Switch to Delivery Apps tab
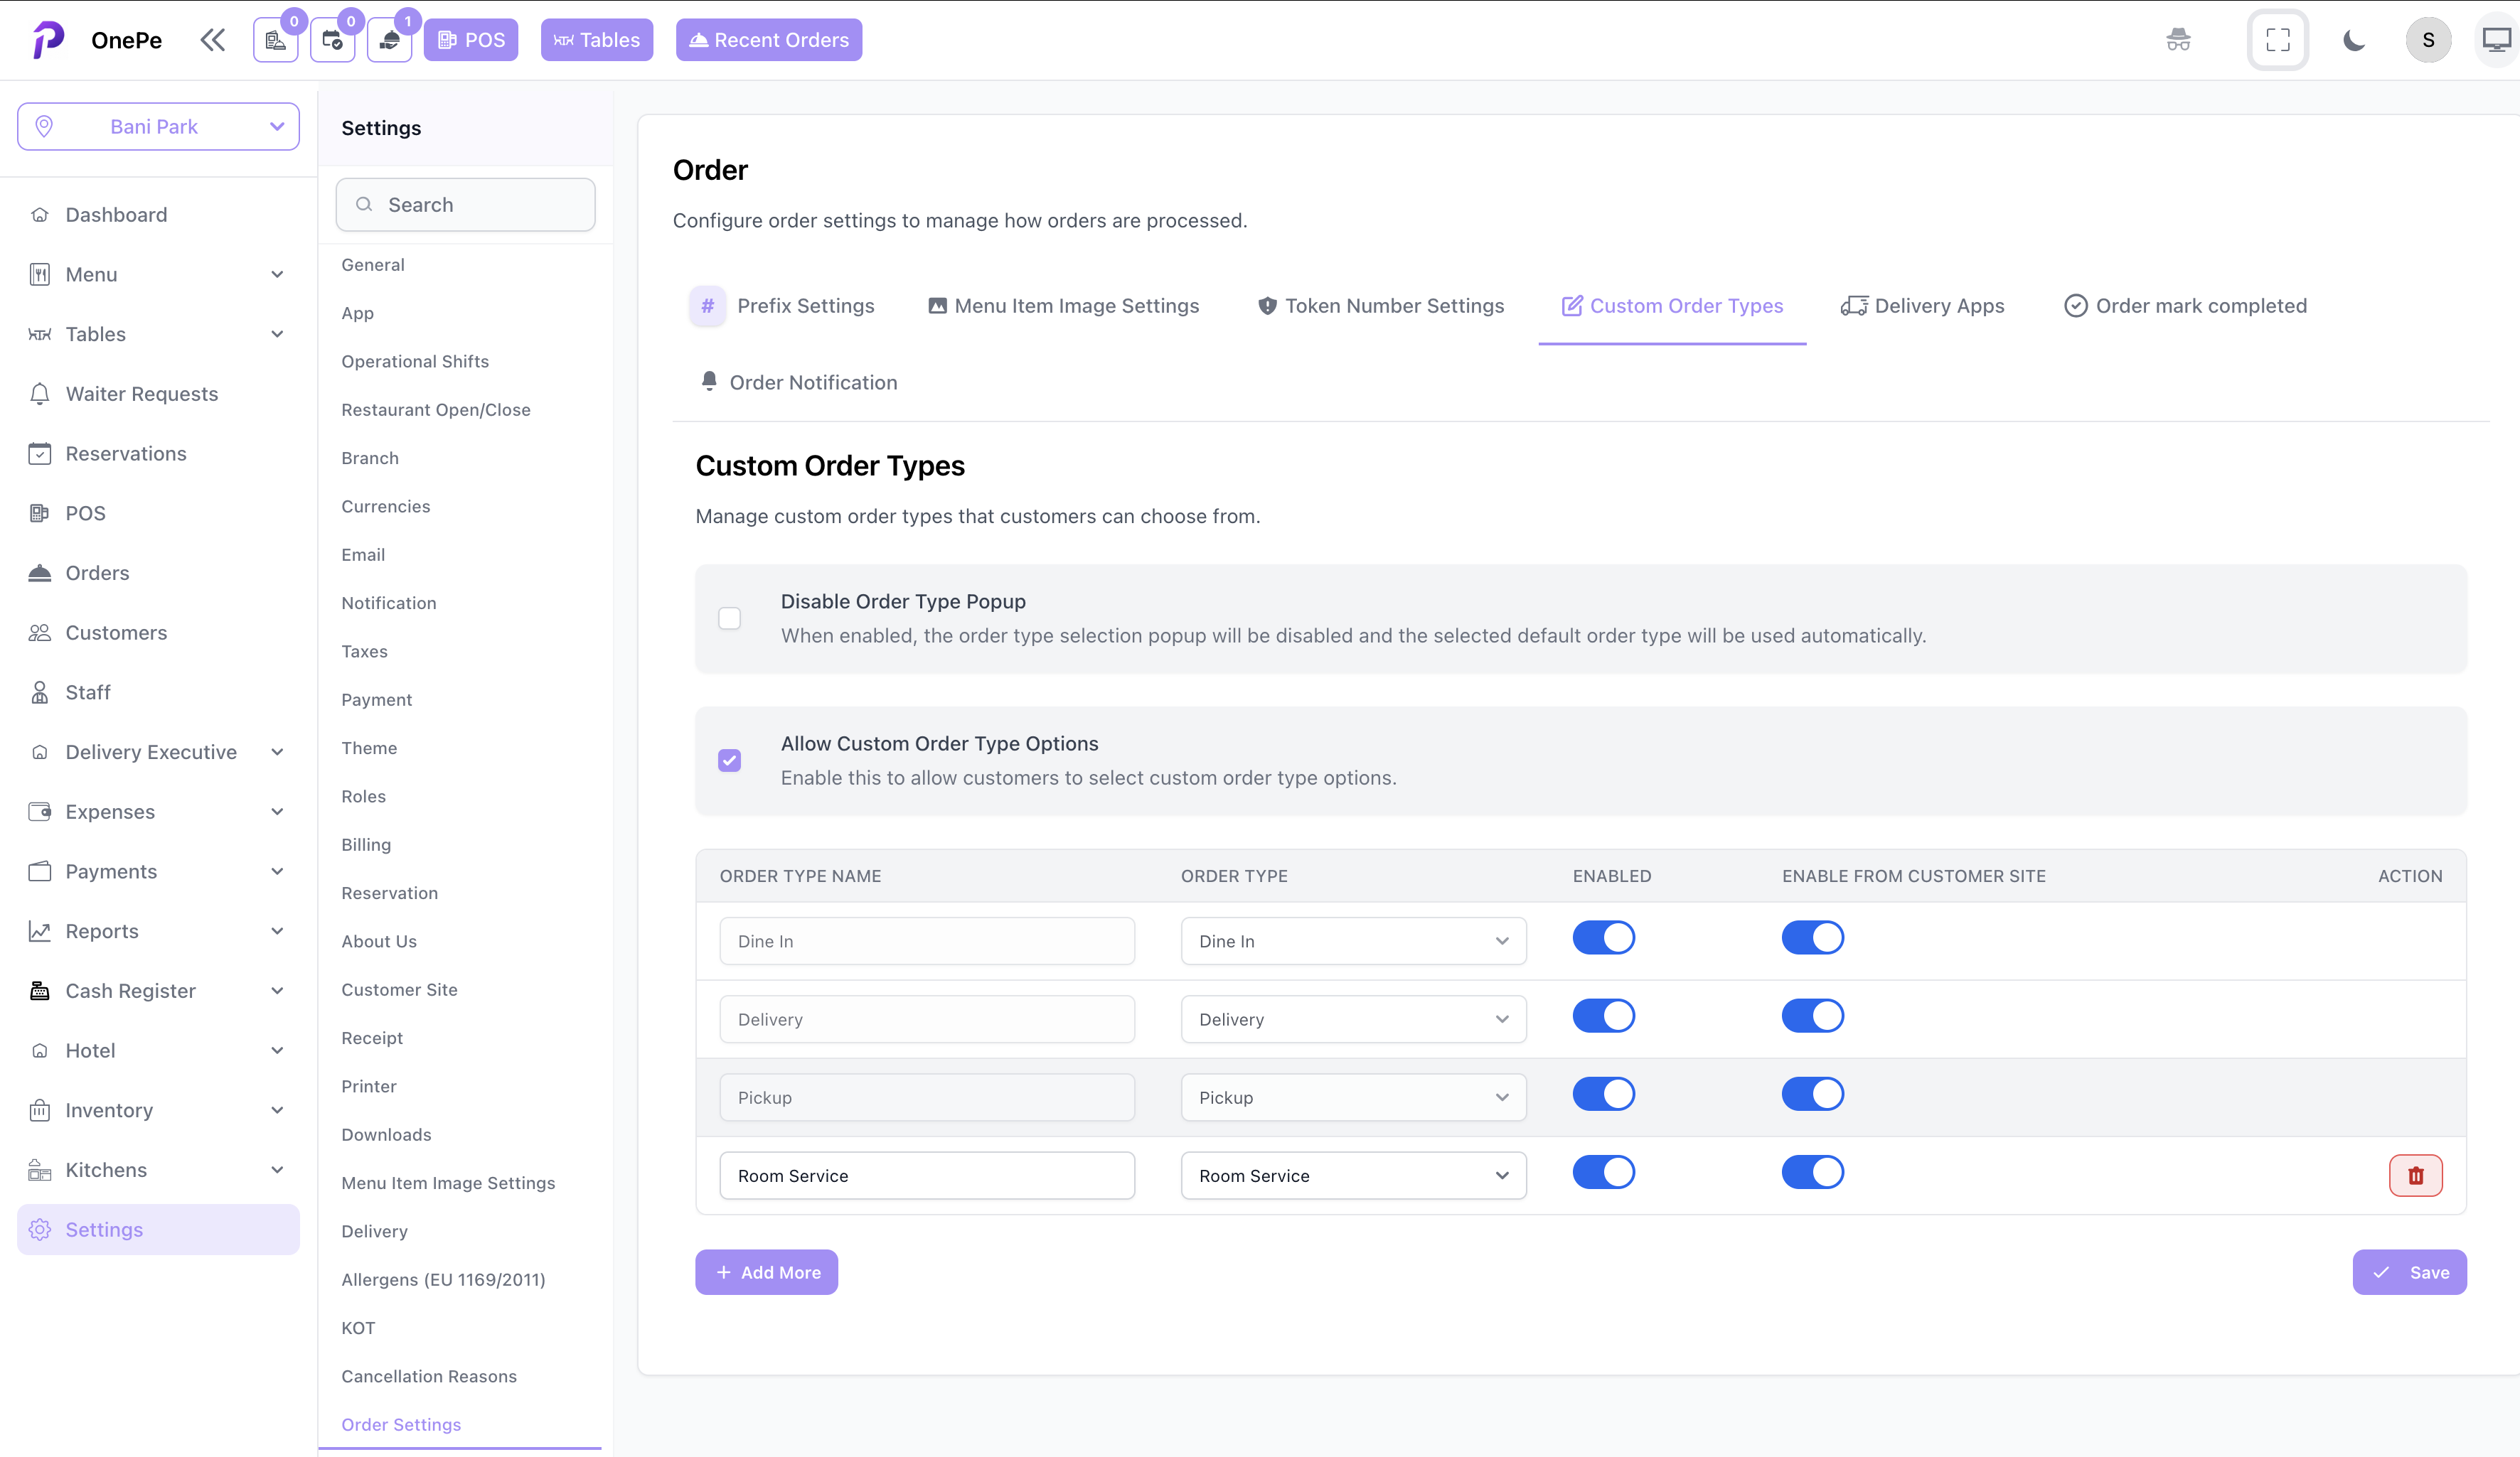This screenshot has height=1457, width=2520. click(x=1922, y=306)
